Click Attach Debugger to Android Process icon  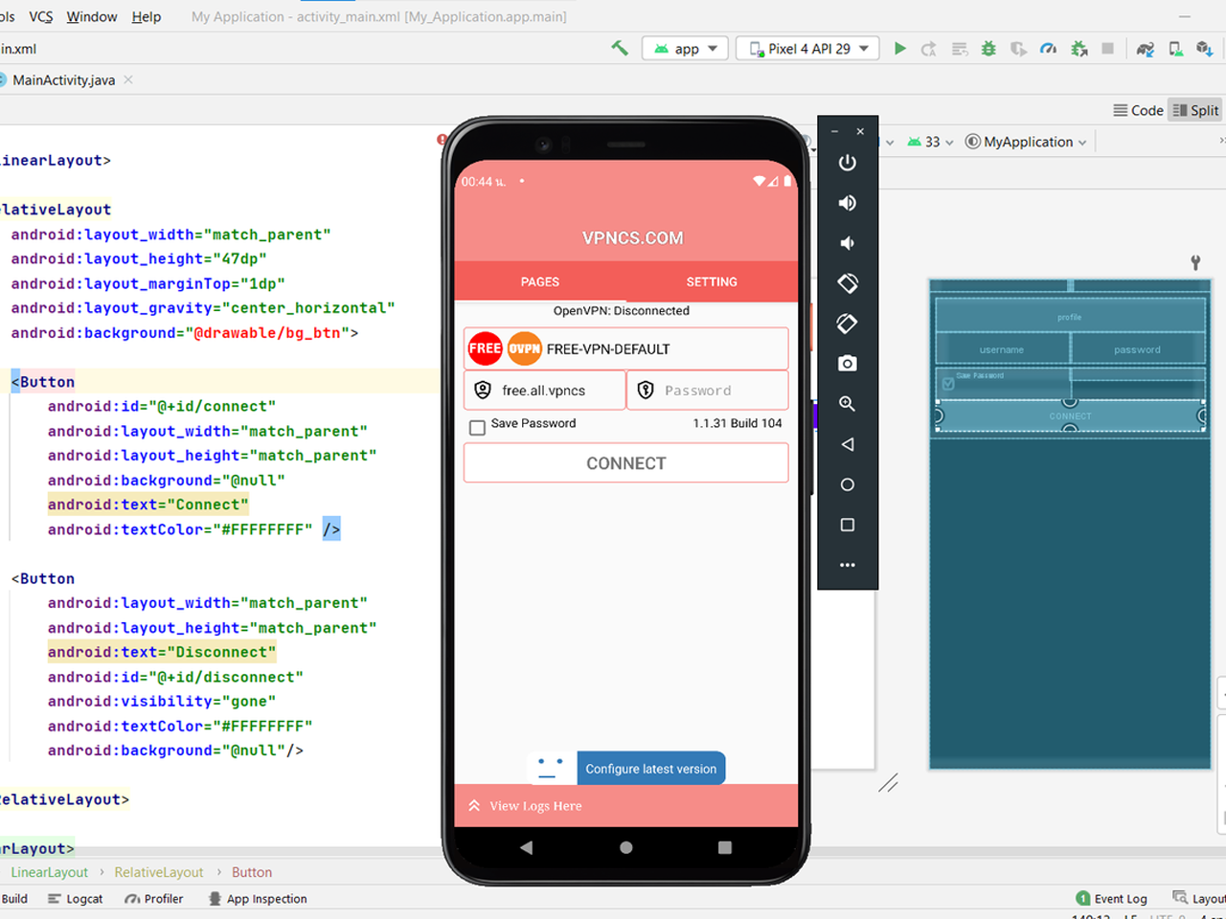coord(1078,49)
